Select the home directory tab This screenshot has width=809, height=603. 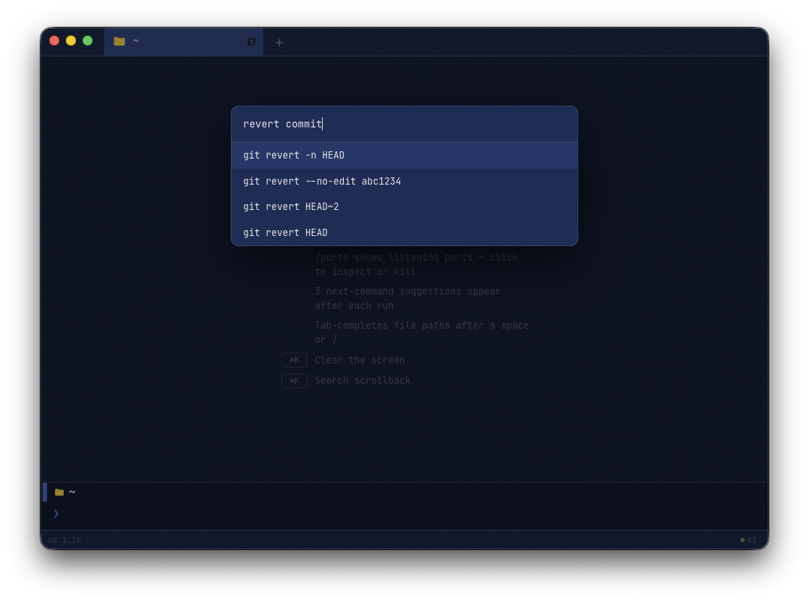[x=184, y=42]
